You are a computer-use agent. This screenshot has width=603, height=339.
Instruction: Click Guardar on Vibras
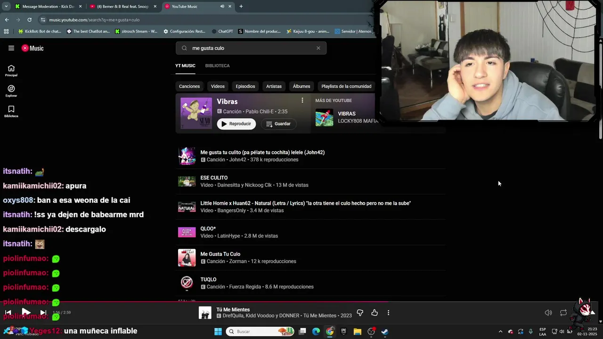click(278, 124)
